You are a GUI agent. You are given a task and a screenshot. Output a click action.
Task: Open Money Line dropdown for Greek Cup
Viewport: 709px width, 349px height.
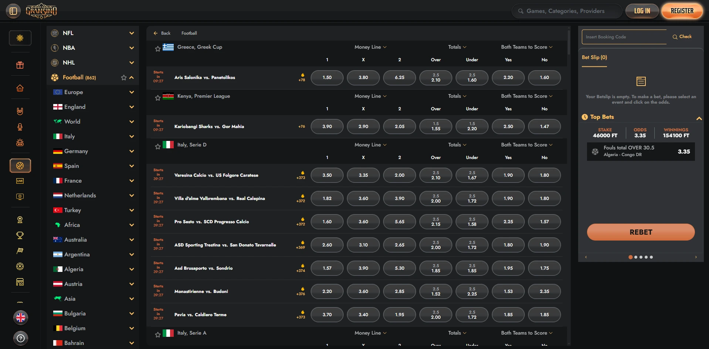[x=370, y=47]
